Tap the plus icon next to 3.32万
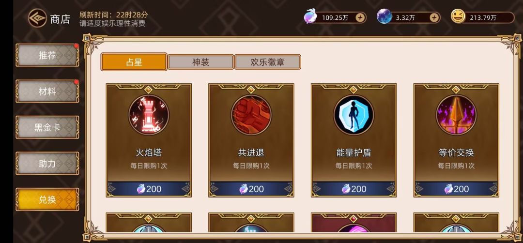The image size is (523, 243). (x=434, y=17)
